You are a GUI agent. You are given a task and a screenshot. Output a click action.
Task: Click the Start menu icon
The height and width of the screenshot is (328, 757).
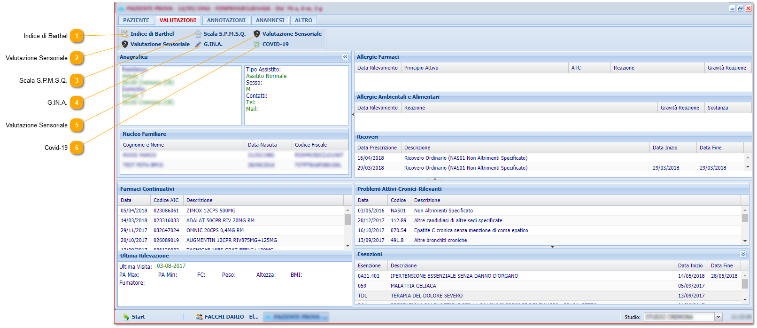point(126,317)
